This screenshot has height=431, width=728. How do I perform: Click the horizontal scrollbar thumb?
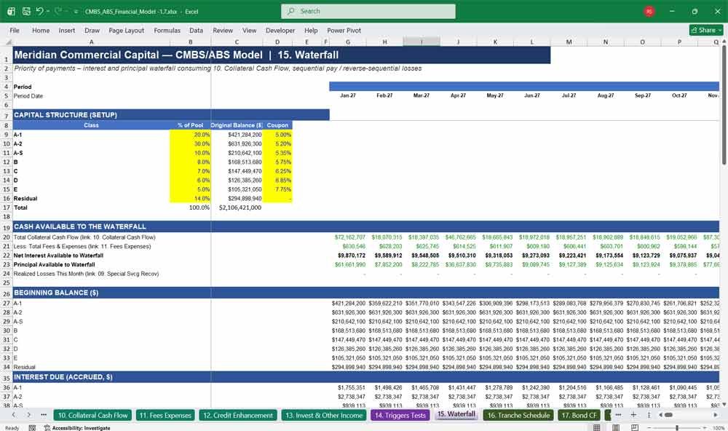click(x=668, y=415)
